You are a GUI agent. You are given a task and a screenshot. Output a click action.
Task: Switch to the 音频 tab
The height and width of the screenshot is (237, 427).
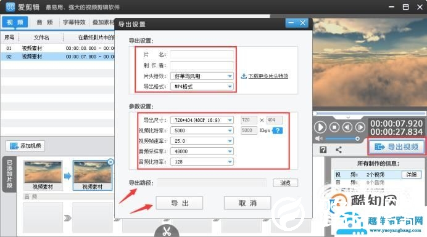click(x=44, y=22)
